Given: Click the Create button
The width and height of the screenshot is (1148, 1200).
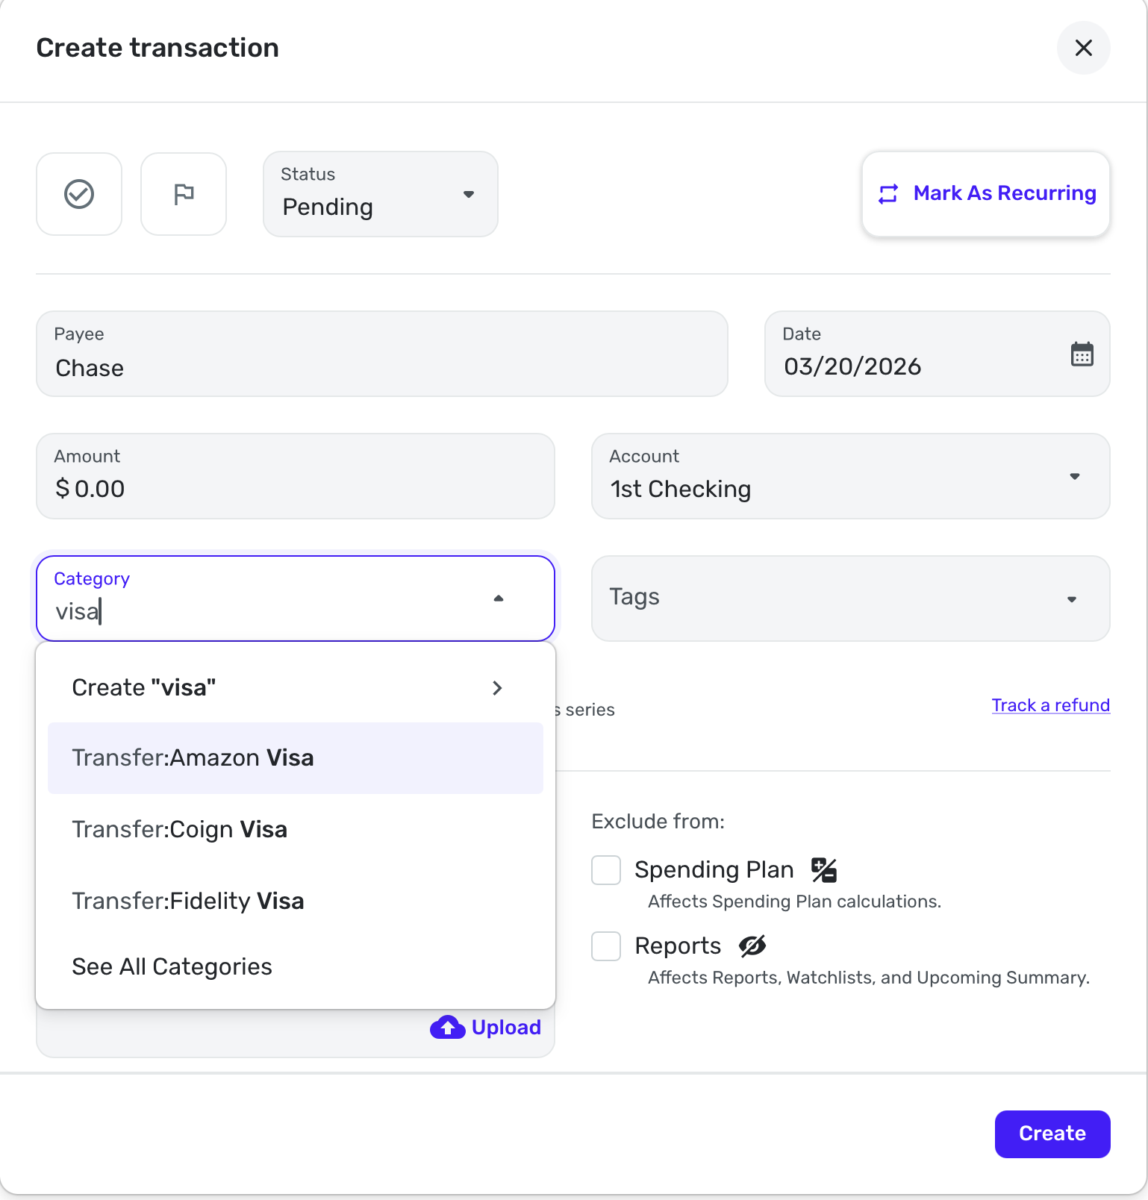Looking at the screenshot, I should tap(1052, 1134).
